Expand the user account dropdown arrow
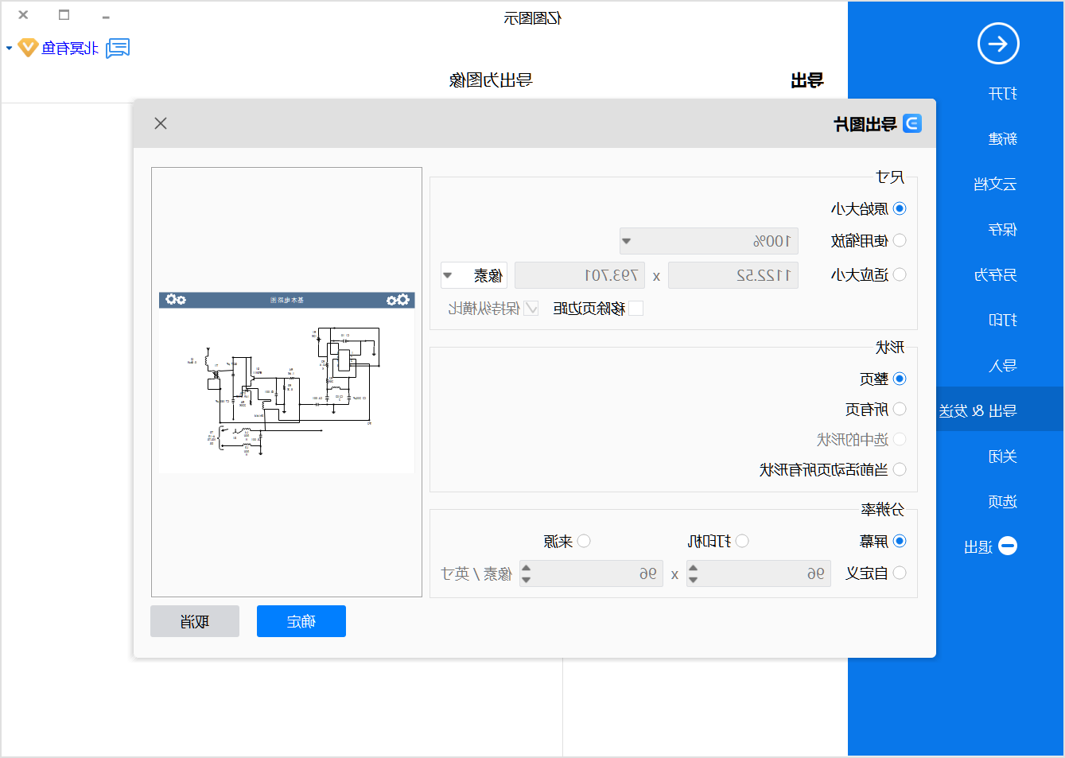This screenshot has width=1065, height=758. click(x=10, y=49)
